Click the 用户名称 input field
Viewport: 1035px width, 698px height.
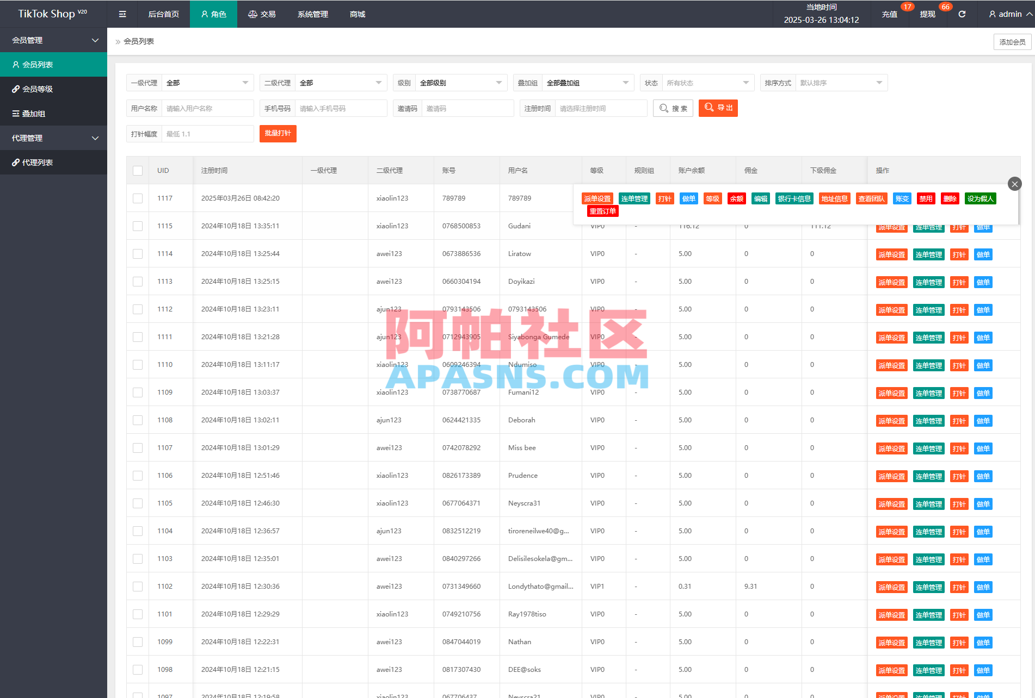click(207, 108)
